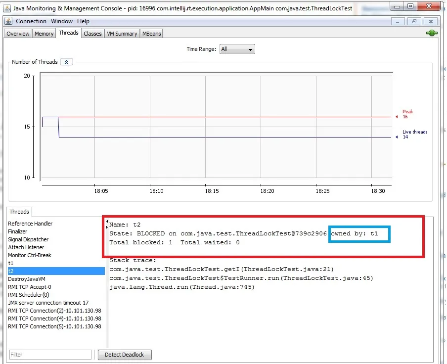Select the DestroyJavaVM thread
447x364 pixels.
coord(27,279)
